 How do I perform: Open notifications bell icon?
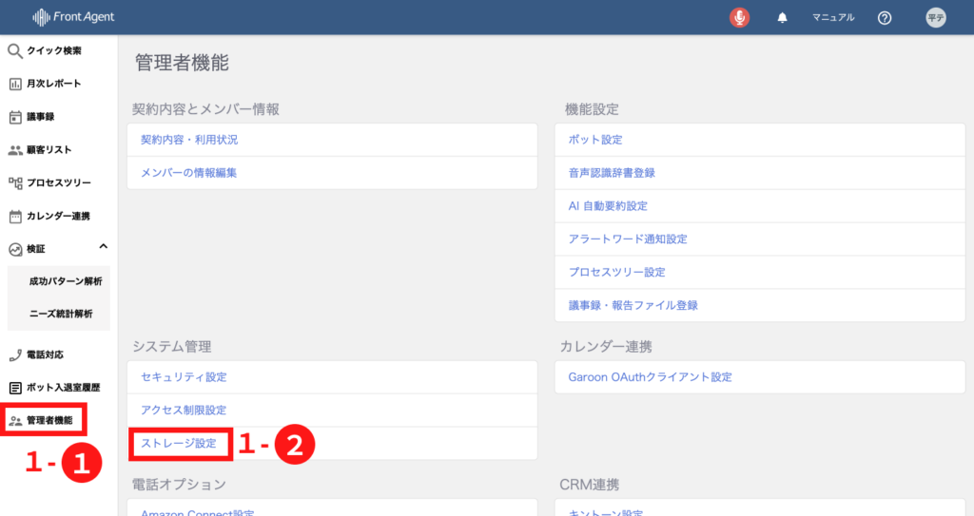783,17
